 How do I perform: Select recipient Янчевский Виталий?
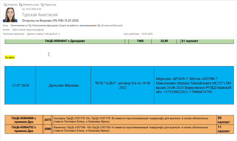112,25
